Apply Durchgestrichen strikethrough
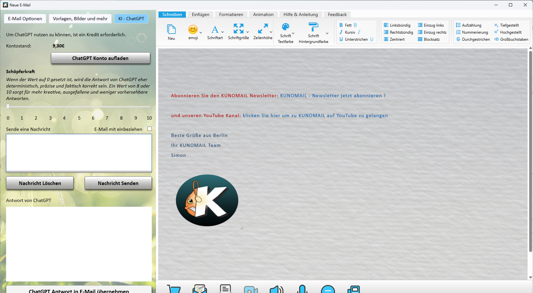This screenshot has width=533, height=293. (x=473, y=39)
